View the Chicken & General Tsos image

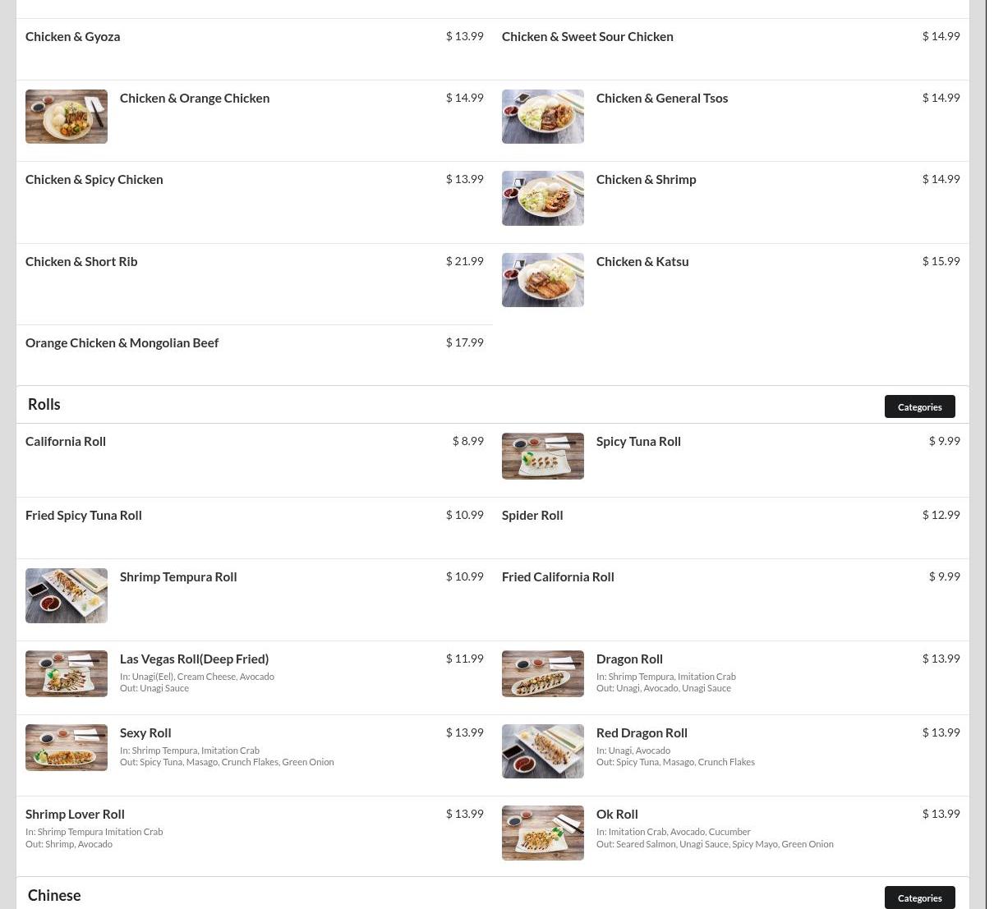[x=543, y=117]
